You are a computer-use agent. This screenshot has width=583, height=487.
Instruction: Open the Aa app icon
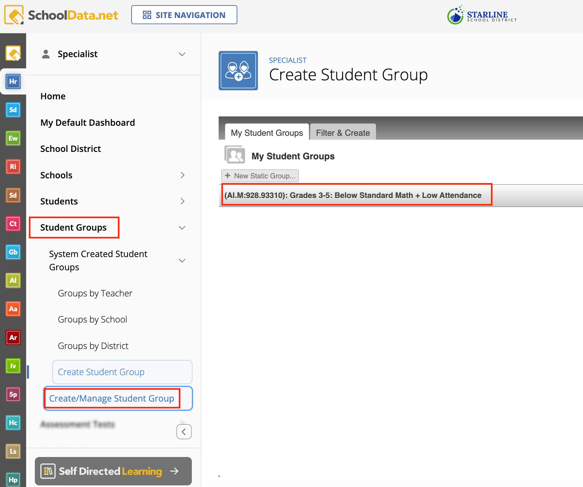(13, 309)
